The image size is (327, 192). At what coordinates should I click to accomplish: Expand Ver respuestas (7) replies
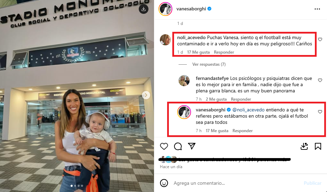(209, 64)
